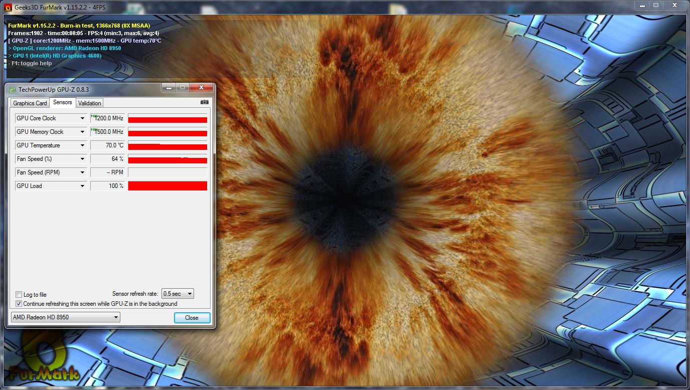Click the Close button in GPU-Z
The height and width of the screenshot is (390, 690).
click(192, 318)
